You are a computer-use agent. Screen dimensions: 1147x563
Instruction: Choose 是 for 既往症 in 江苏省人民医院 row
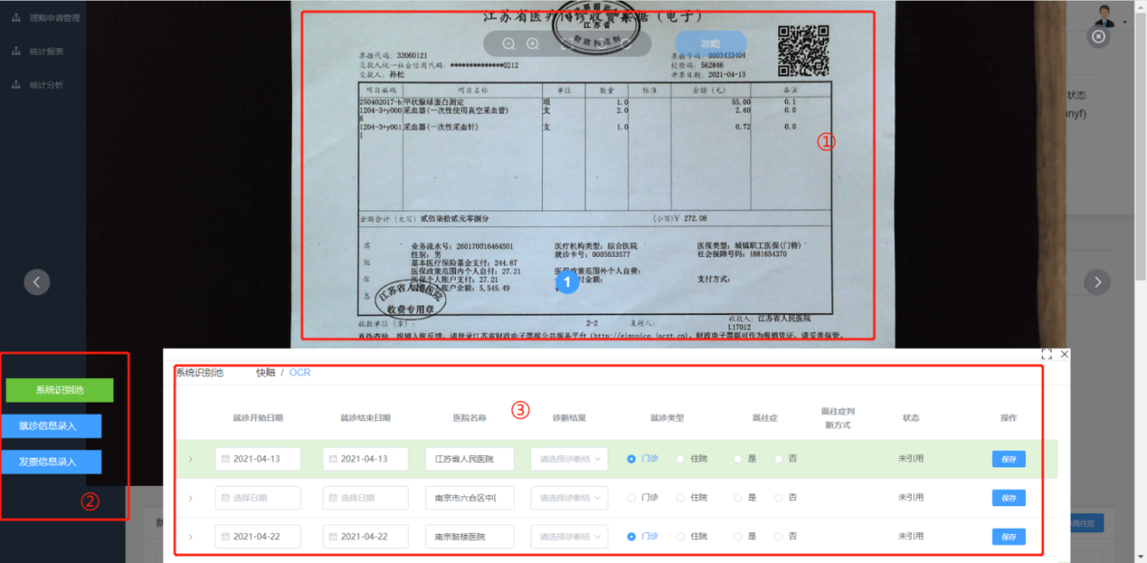(737, 459)
